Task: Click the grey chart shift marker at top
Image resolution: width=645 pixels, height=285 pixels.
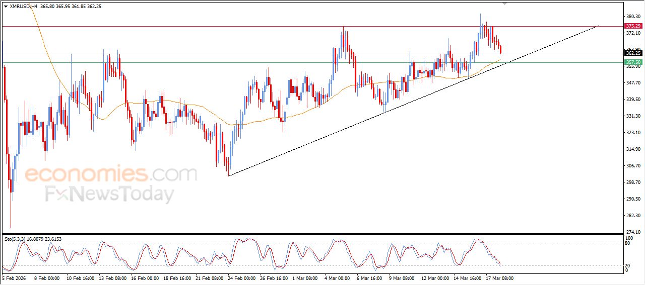Action: tap(504, 3)
